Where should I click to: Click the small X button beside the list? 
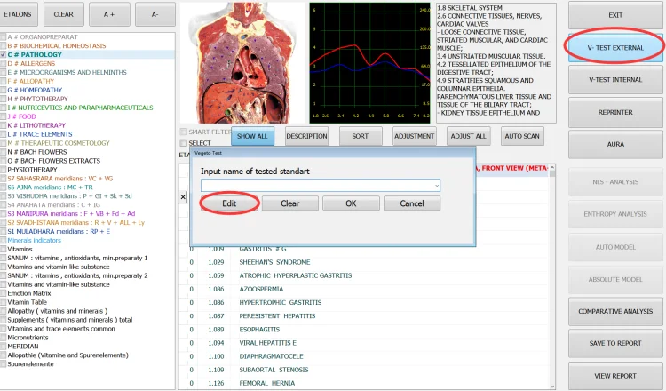click(183, 195)
